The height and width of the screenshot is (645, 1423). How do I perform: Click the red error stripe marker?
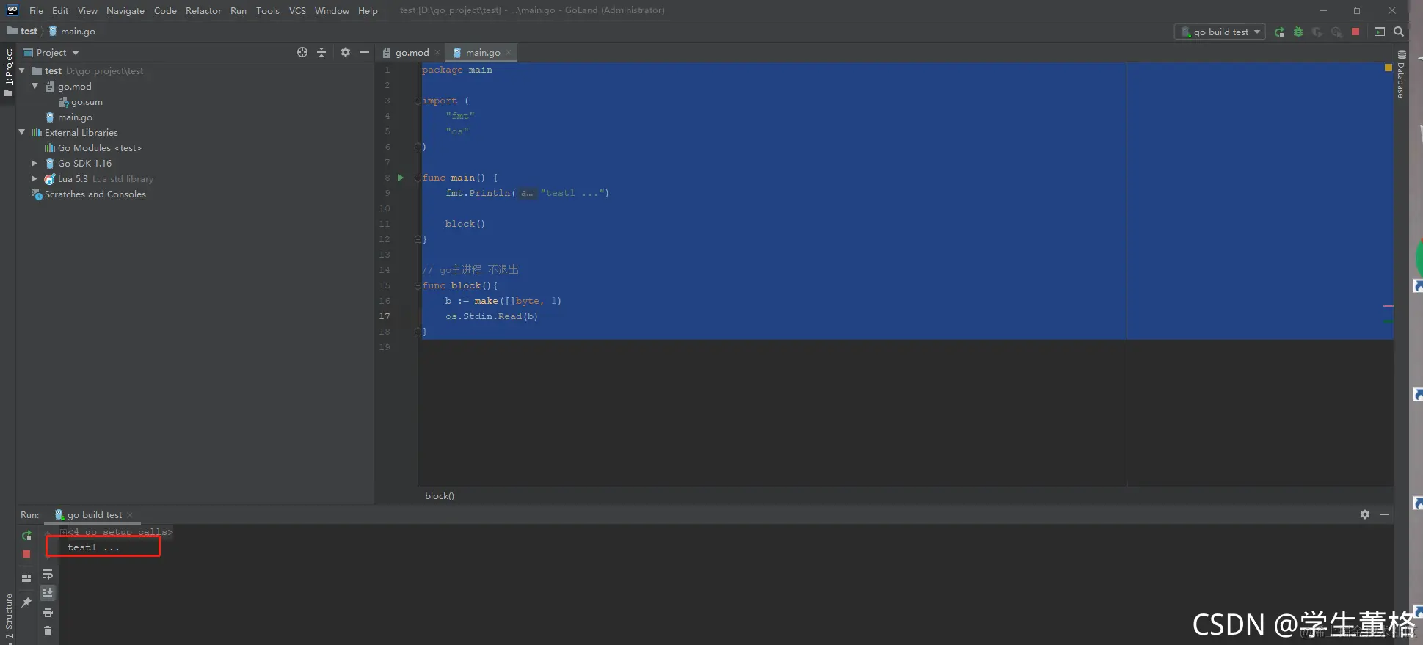pos(1388,306)
